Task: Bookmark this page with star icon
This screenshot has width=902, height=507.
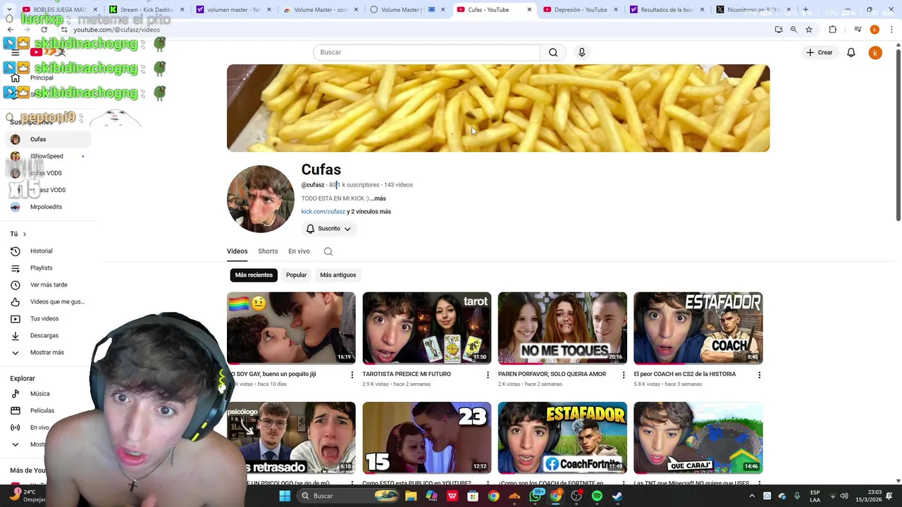Action: tap(809, 30)
